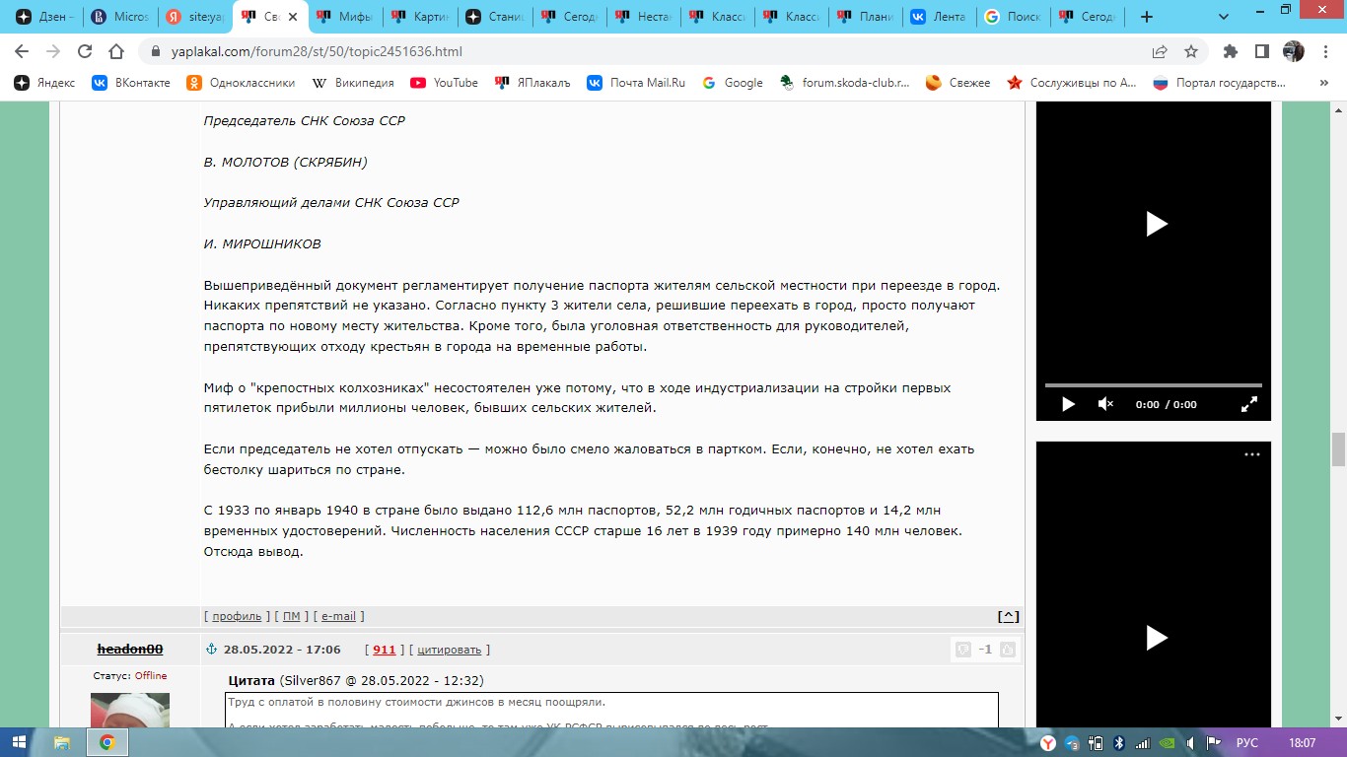Open the lower video three-dot options
Image resolution: width=1347 pixels, height=757 pixels.
(1251, 455)
